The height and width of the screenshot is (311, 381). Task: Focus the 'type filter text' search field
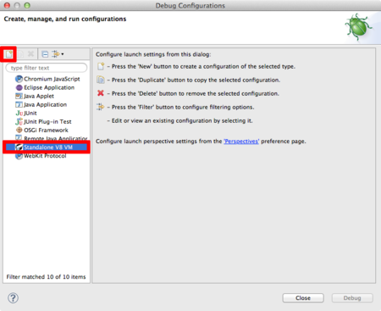[47, 68]
